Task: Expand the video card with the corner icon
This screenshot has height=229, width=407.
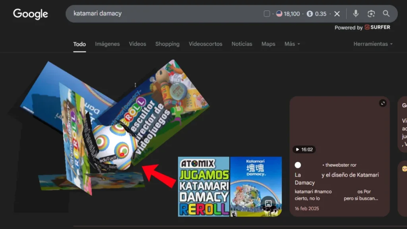Action: pyautogui.click(x=383, y=103)
